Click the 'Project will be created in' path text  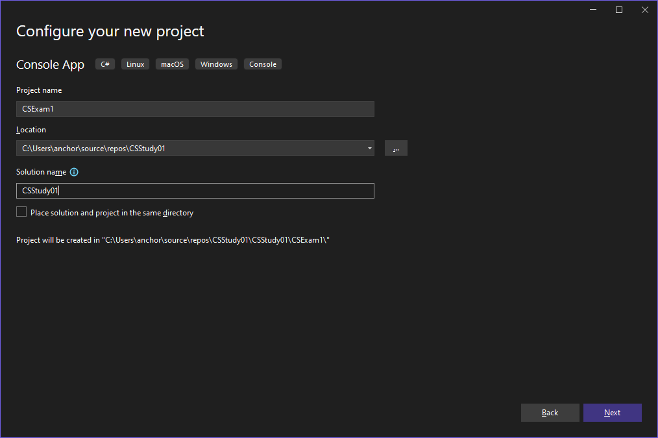(173, 240)
